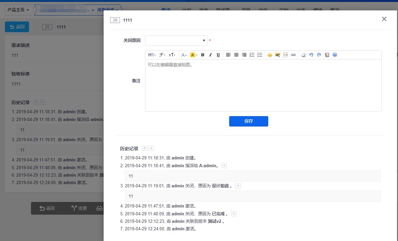Screen dimensions: 398x241
Task: Click the ID badge 28 in dialog header
Action: pos(115,20)
